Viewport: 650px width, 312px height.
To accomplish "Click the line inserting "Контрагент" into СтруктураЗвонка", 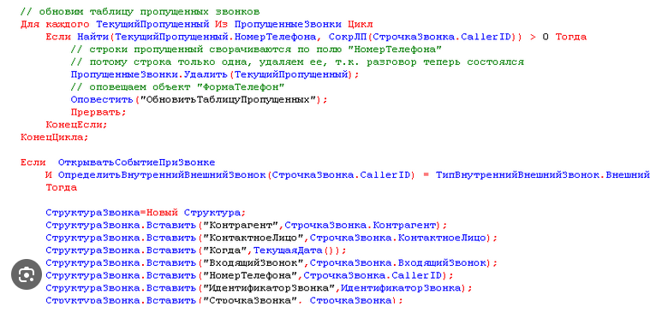I will tap(247, 226).
